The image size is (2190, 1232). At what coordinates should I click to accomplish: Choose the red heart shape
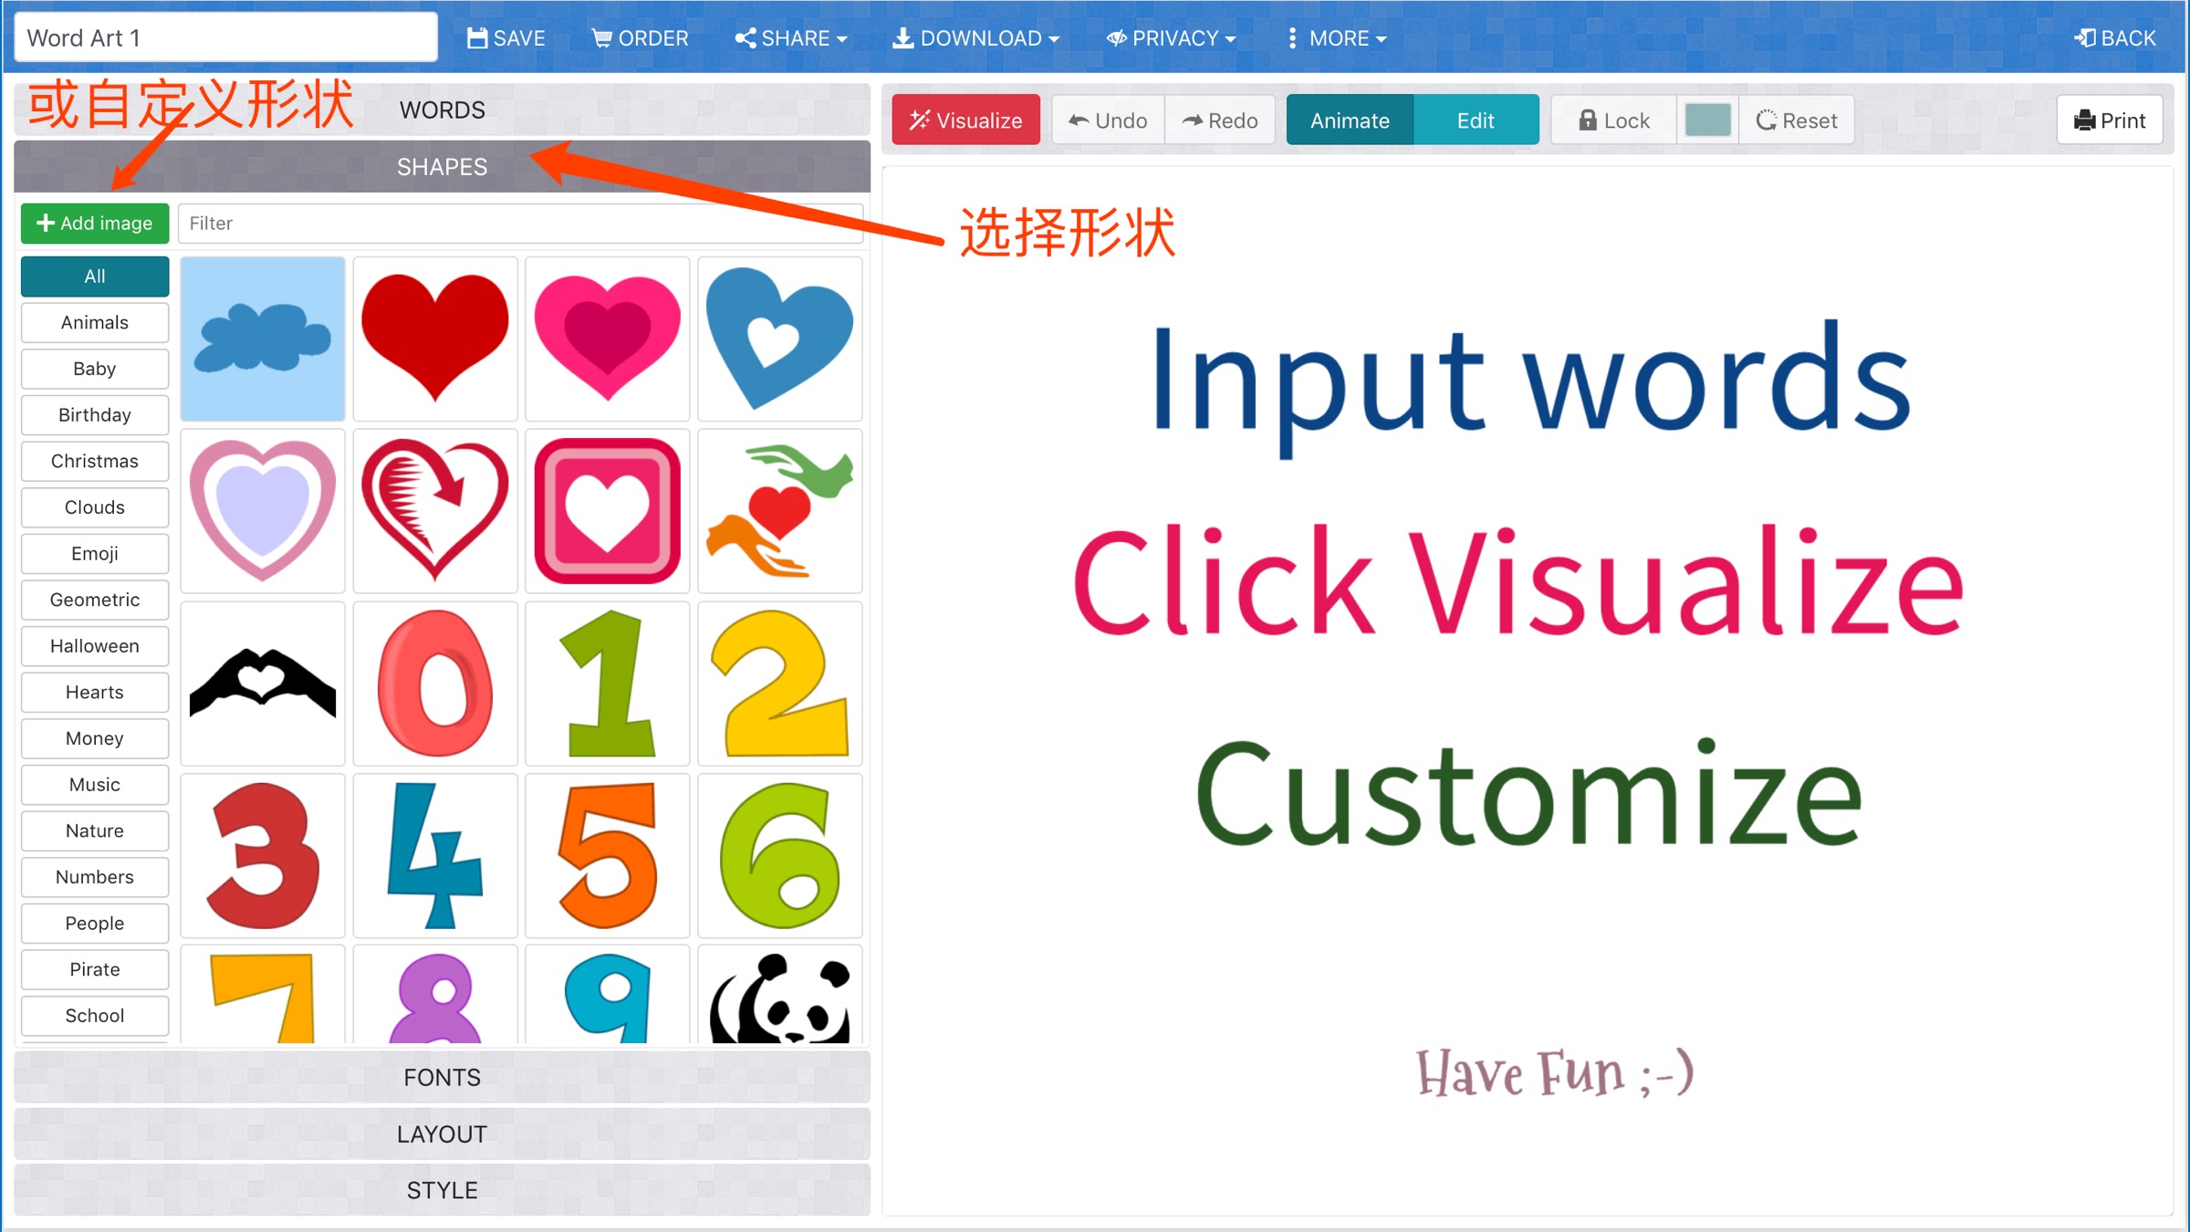[x=435, y=339]
